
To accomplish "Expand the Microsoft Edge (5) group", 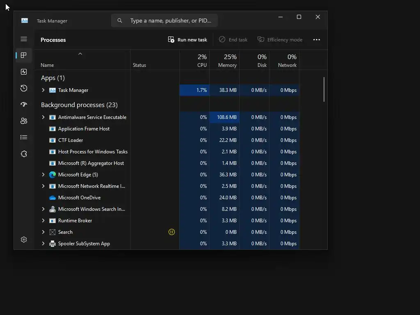I will pos(43,175).
